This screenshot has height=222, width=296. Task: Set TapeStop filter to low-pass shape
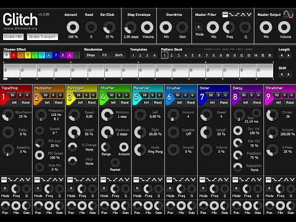[x=10, y=179]
